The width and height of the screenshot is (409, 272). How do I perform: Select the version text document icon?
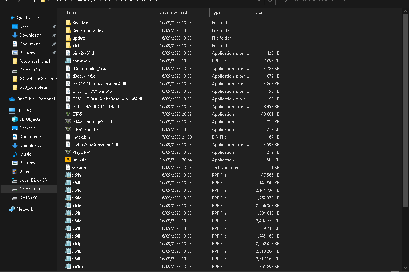[68, 167]
